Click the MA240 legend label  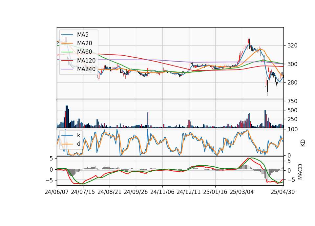tap(86, 69)
